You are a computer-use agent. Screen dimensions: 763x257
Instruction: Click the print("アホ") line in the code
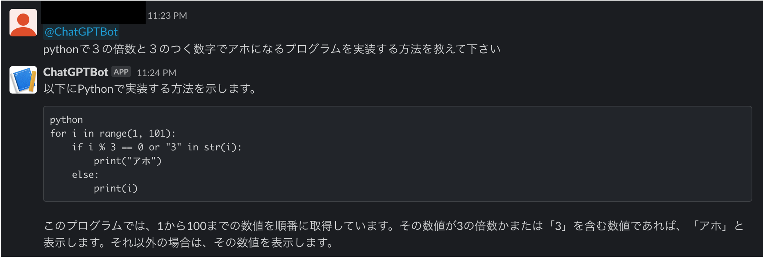128,160
